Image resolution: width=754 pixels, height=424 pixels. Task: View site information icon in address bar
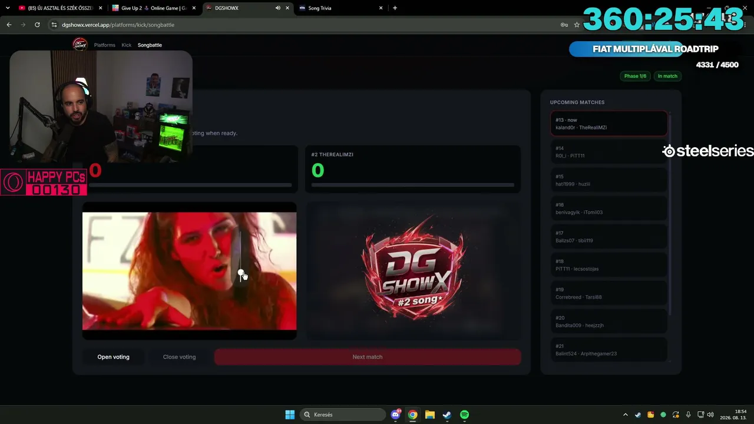coord(54,25)
